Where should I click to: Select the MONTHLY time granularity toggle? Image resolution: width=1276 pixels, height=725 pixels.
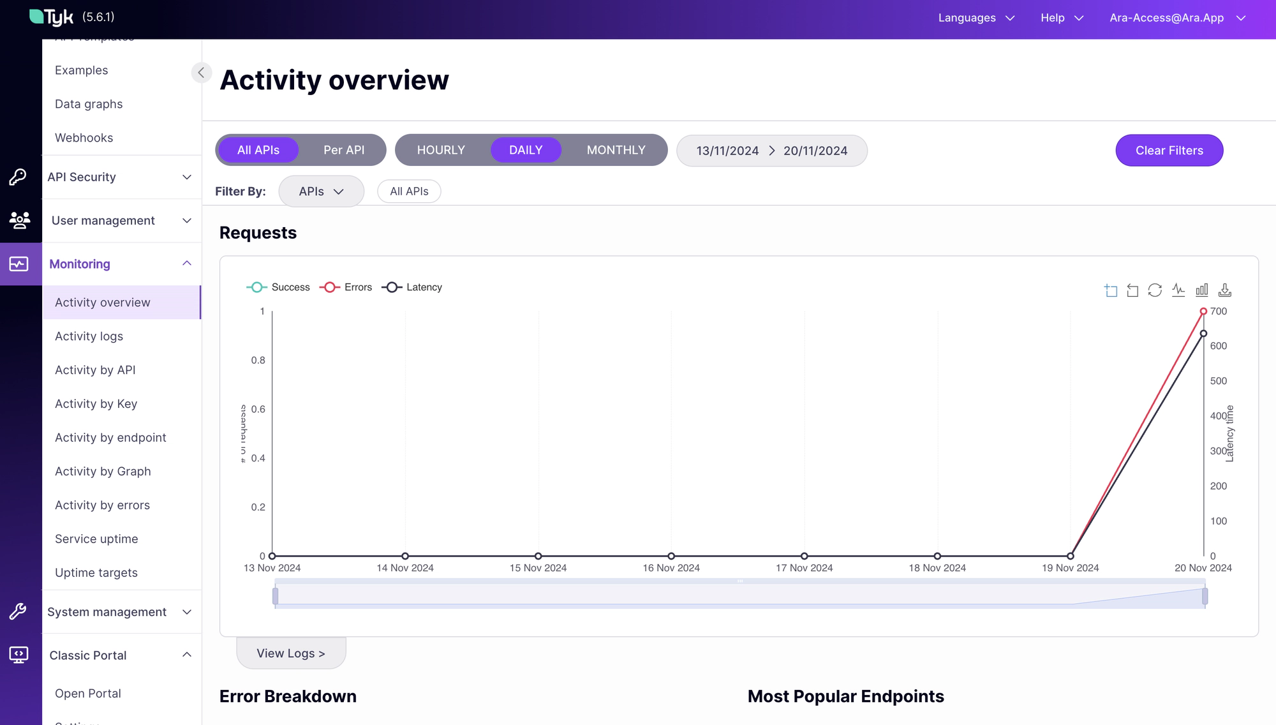pyautogui.click(x=616, y=149)
